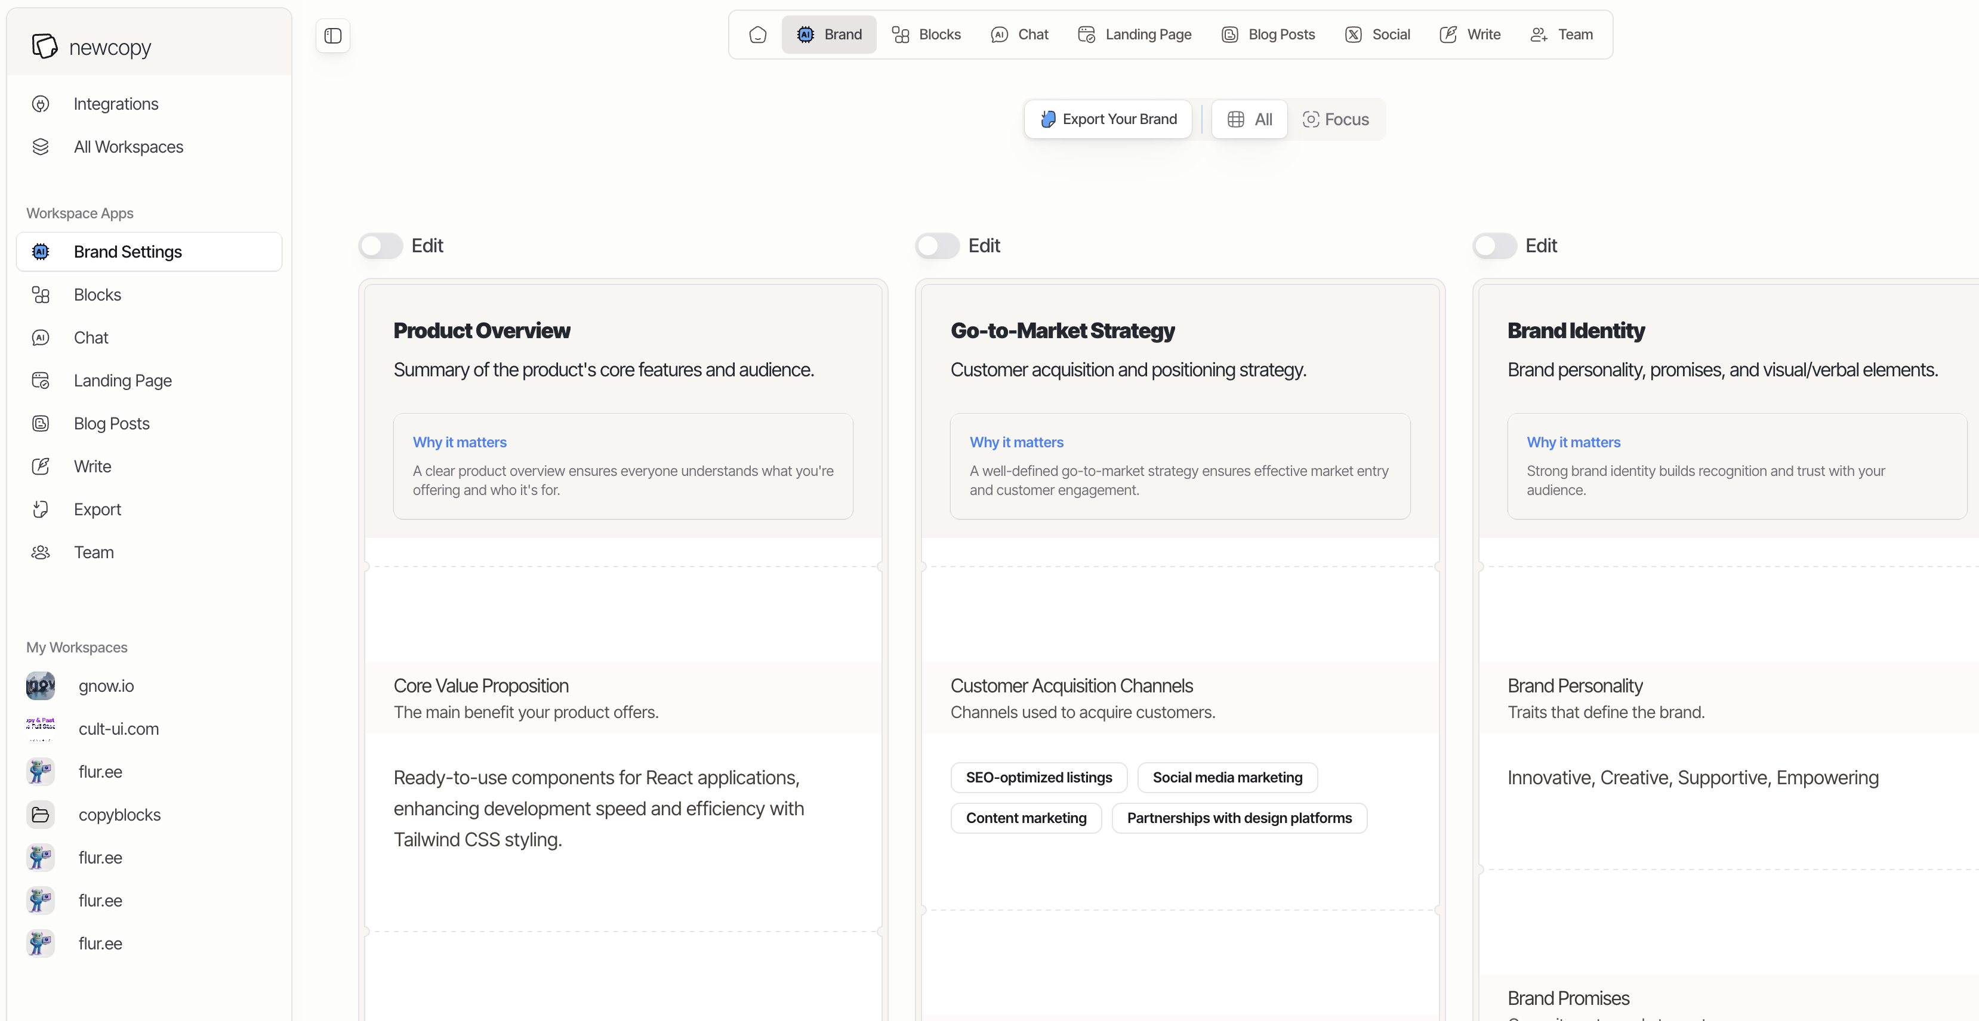Click the Export Your Brand button
This screenshot has width=1979, height=1021.
pos(1108,119)
